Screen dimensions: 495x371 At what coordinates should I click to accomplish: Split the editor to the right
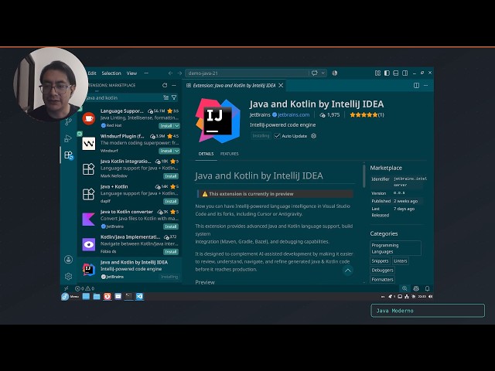click(416, 86)
